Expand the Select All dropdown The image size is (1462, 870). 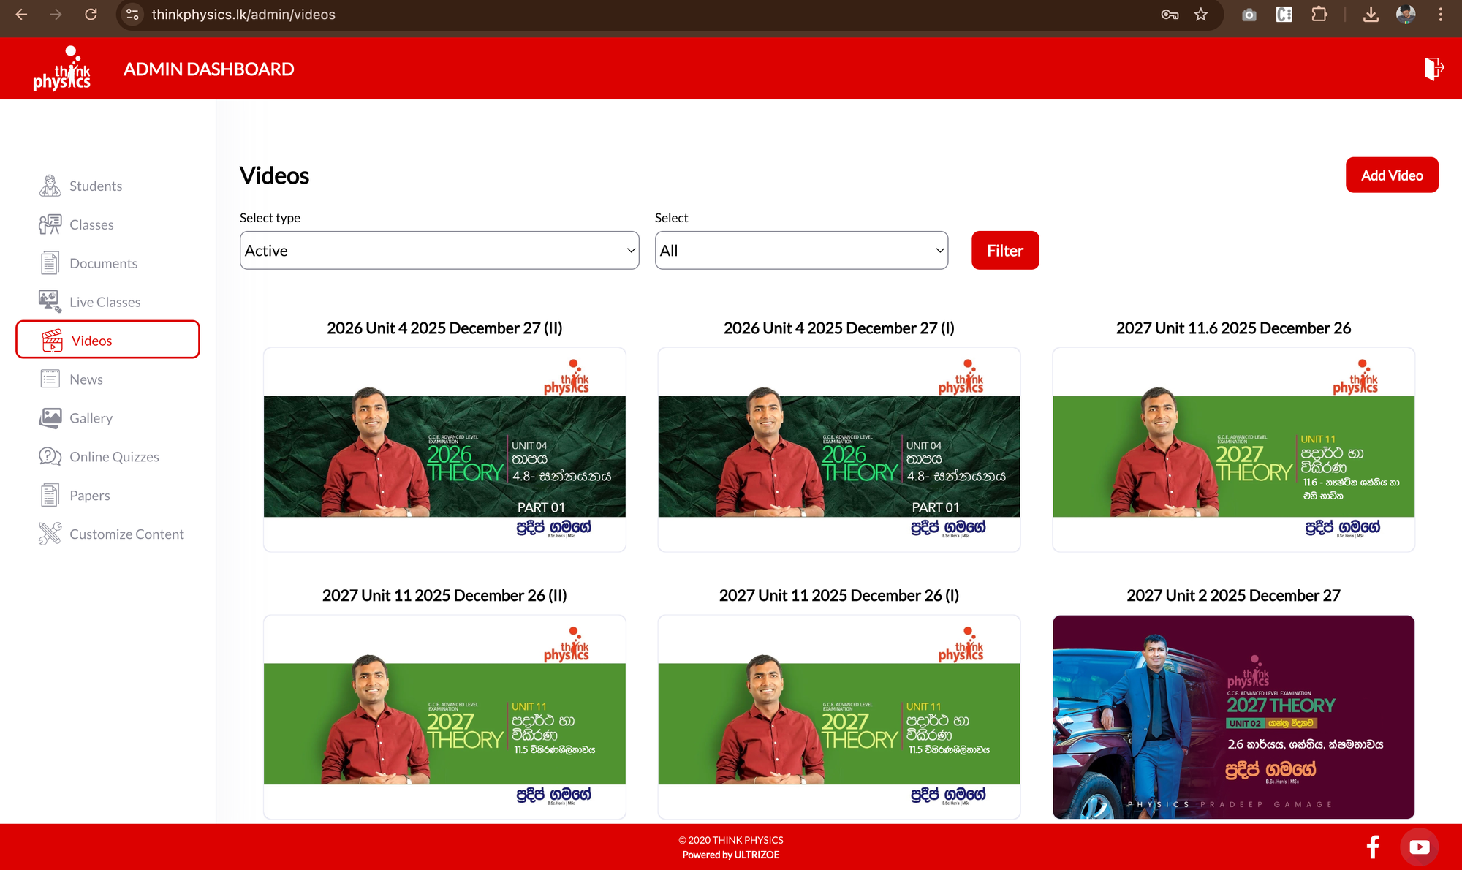click(x=801, y=251)
